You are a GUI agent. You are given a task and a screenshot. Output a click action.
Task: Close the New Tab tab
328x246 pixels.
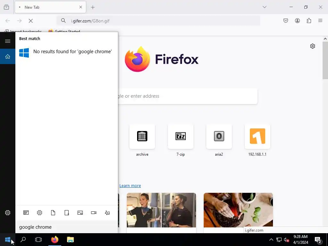click(81, 7)
